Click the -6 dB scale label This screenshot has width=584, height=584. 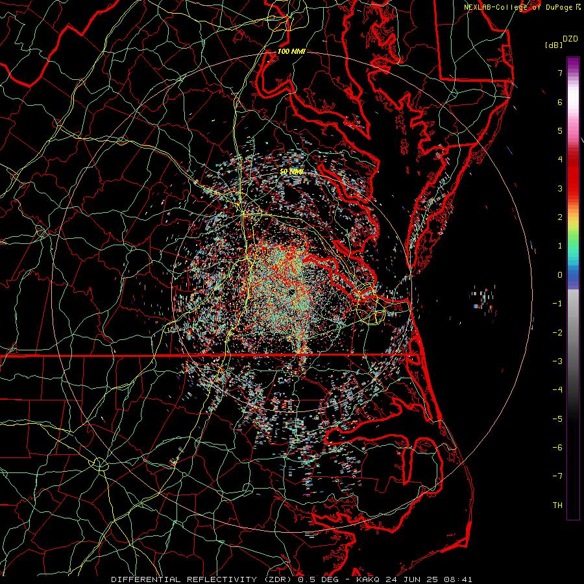click(557, 447)
